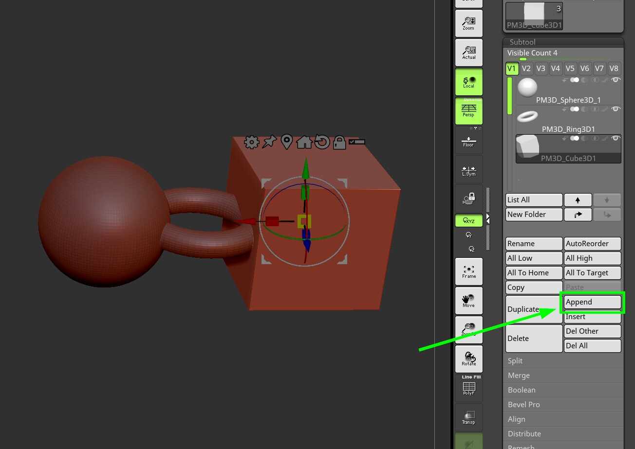Click the gizmo Go to Unmasked Center icon
Image resolution: width=635 pixels, height=449 pixels.
(x=286, y=142)
